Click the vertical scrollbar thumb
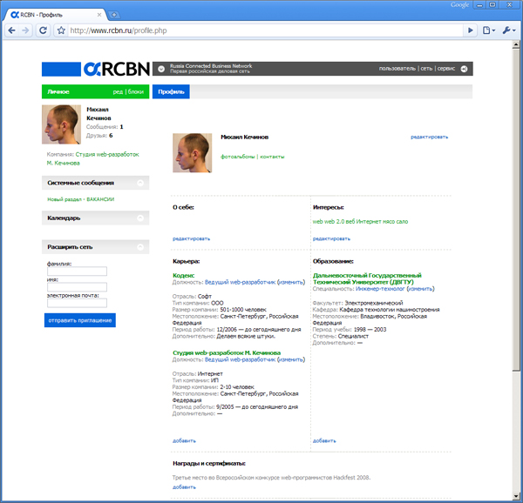This screenshot has width=523, height=503. [516, 210]
